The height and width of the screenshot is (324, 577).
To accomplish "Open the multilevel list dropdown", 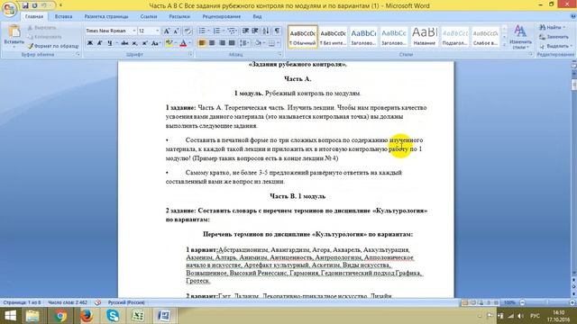I will click(237, 31).
